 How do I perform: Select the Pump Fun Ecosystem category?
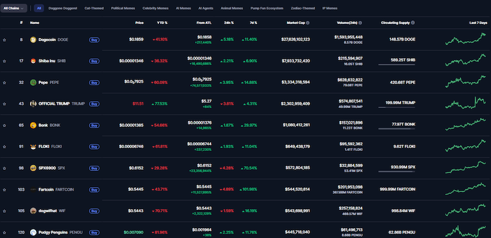[267, 9]
